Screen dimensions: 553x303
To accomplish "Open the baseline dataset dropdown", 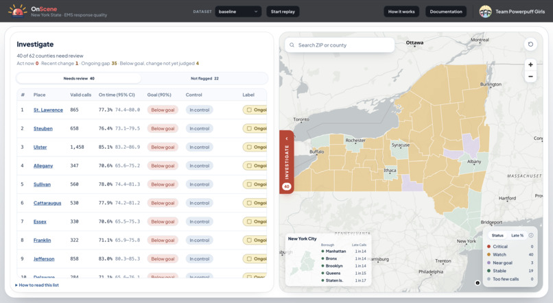I will (x=238, y=12).
